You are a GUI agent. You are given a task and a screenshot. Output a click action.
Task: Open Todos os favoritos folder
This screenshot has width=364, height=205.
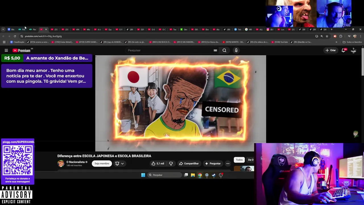tap(352, 42)
